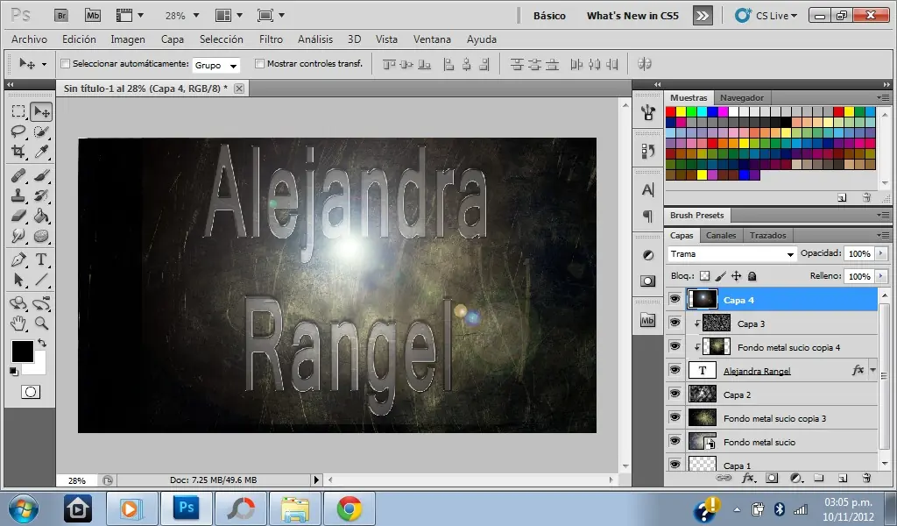This screenshot has height=526, width=897.
Task: Click the Capa 4 layer thumbnail
Action: (x=703, y=300)
